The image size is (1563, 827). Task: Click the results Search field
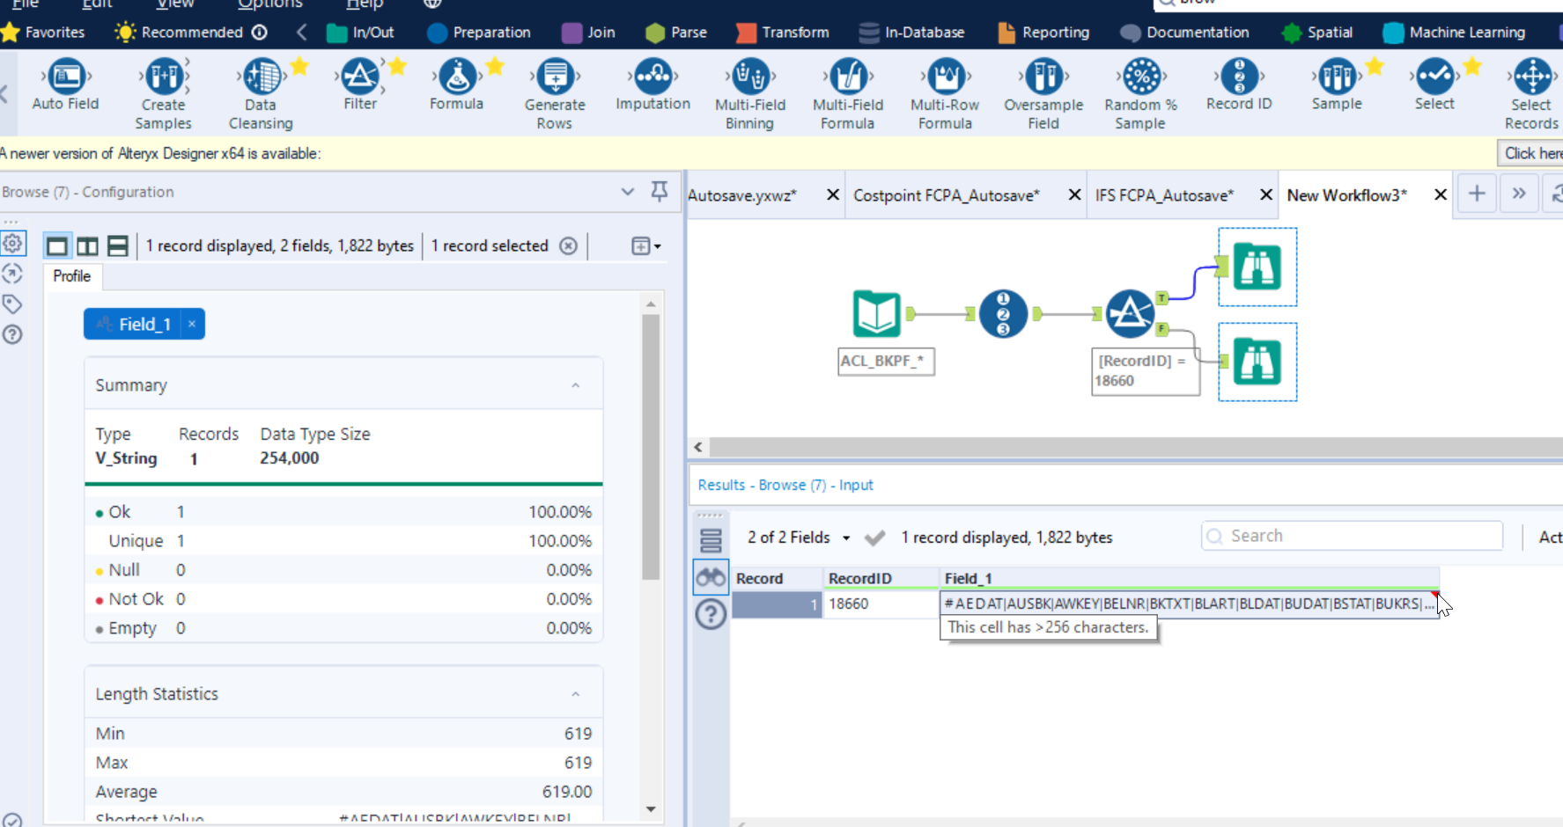1352,536
